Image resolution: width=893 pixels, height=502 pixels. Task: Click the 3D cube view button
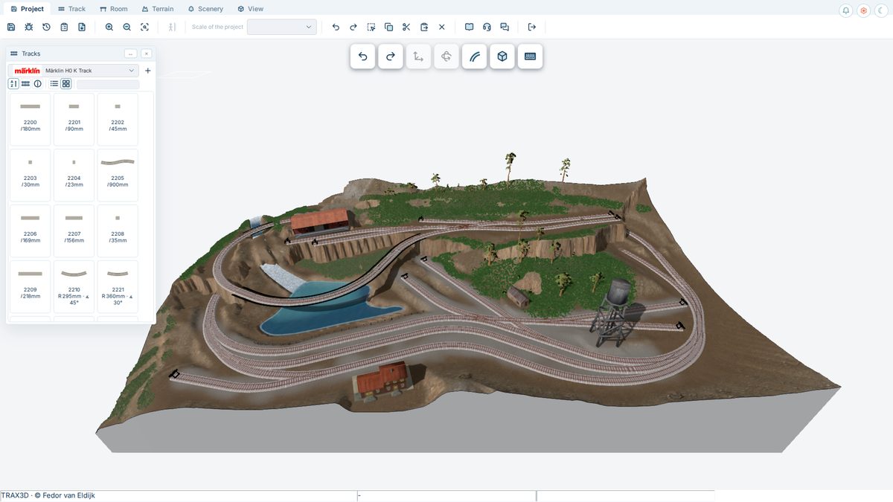click(502, 57)
